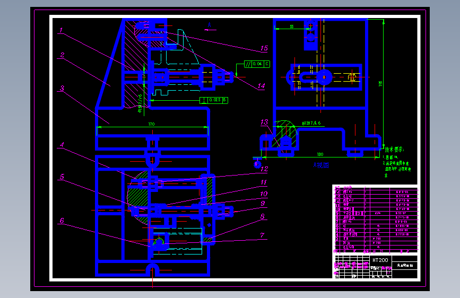
Task: Click part callout number 12
Action: pos(264,169)
